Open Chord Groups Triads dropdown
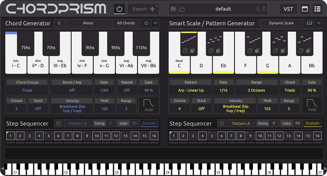This screenshot has width=327, height=176. coord(27,90)
